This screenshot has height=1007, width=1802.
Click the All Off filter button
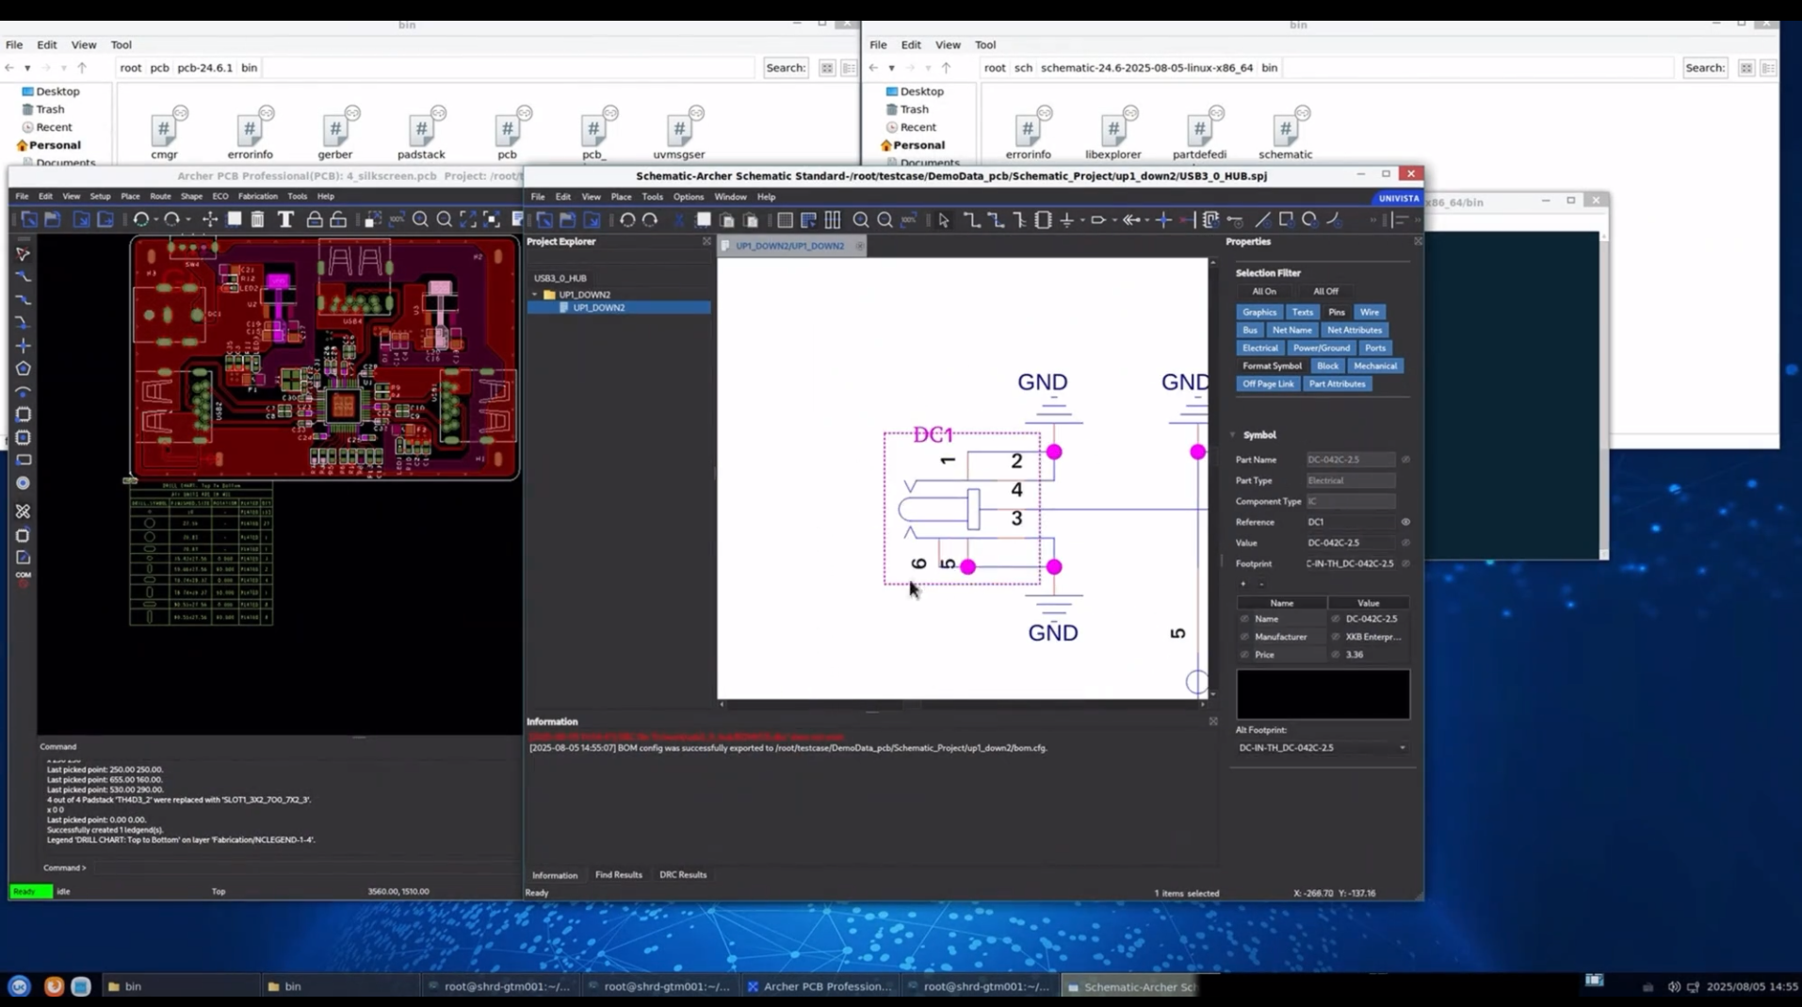pos(1324,291)
